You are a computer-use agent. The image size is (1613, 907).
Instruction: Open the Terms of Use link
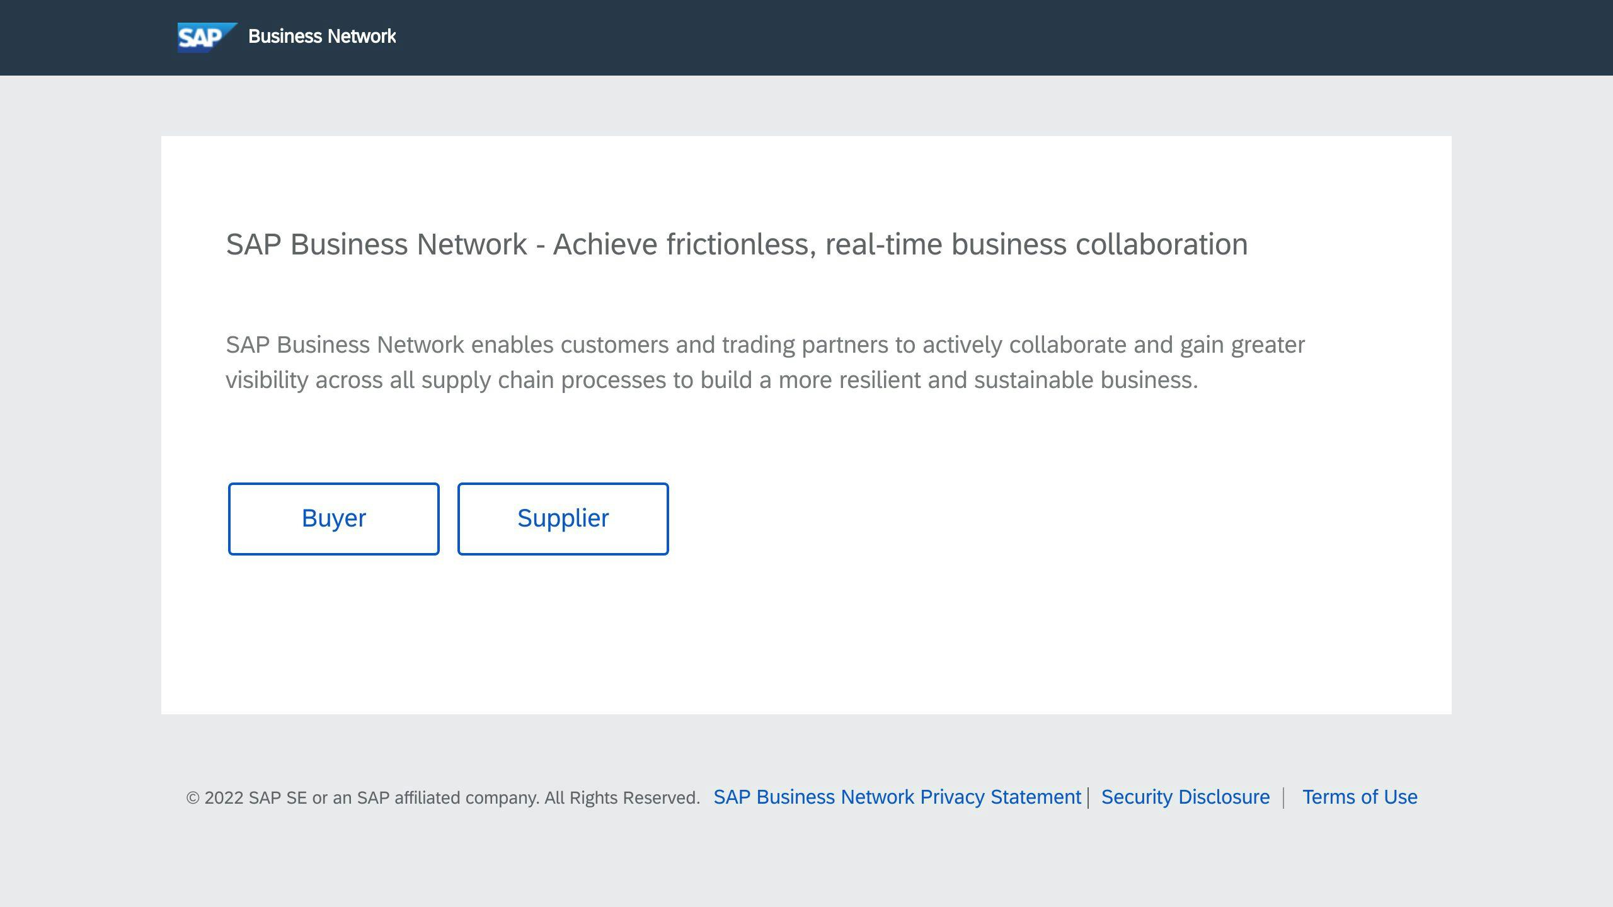pyautogui.click(x=1360, y=797)
